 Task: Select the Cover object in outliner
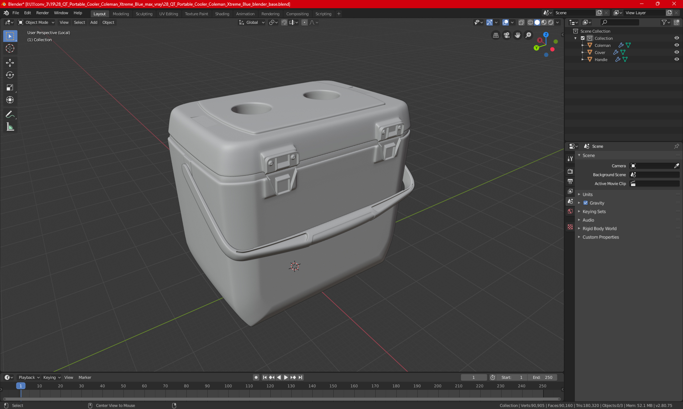(600, 53)
